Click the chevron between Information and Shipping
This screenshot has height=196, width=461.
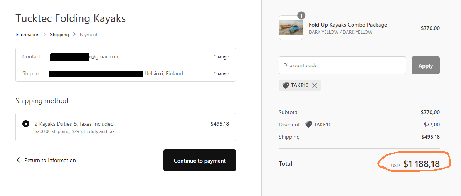[45, 35]
